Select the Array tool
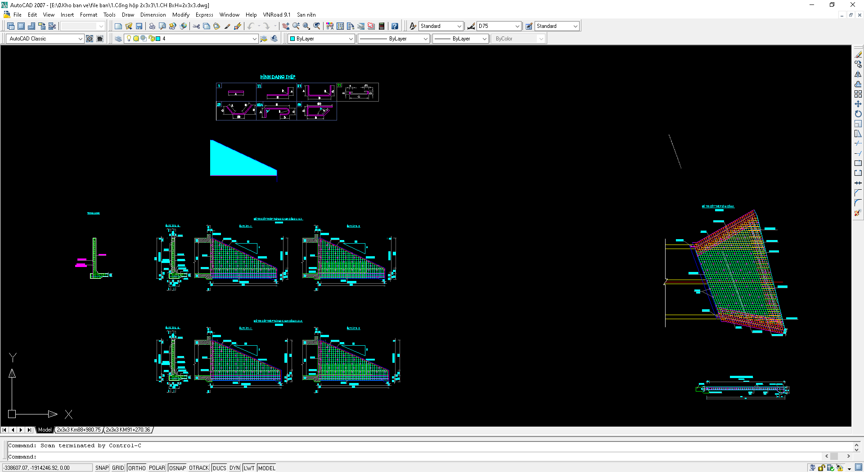 point(858,94)
